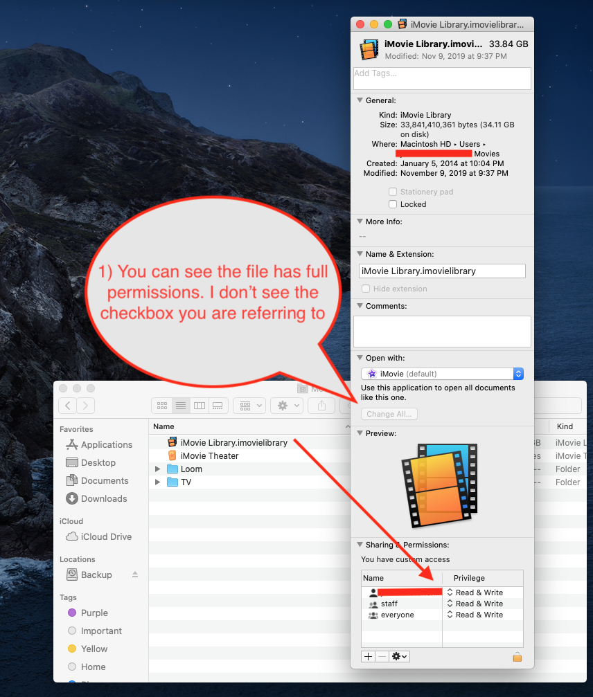Close the Info window
Screen dimensions: 593x697
click(361, 24)
